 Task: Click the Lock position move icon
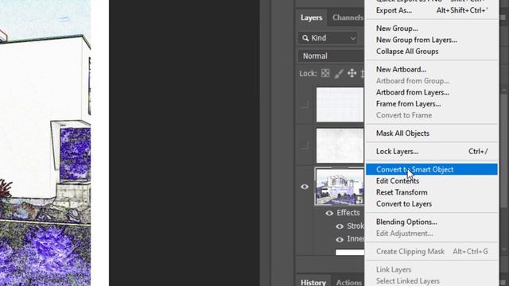pos(352,73)
